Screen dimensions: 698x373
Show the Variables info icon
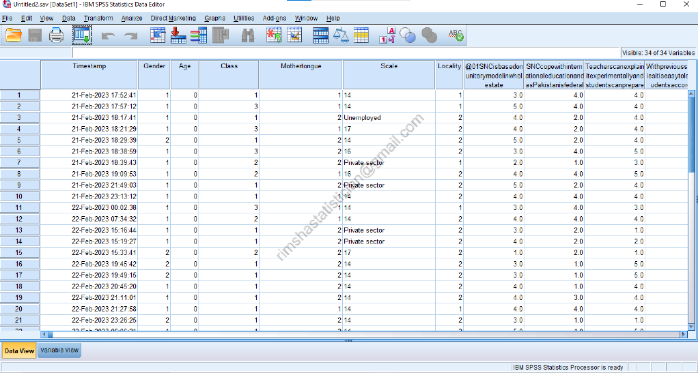(x=199, y=35)
